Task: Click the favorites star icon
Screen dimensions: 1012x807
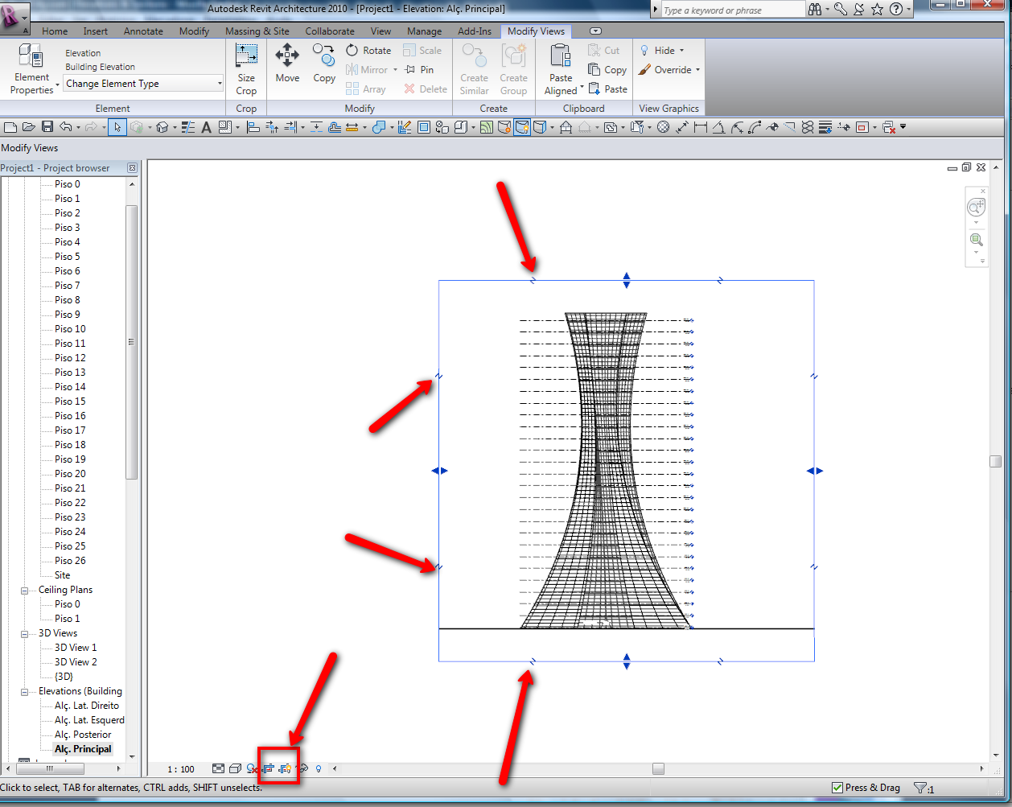Action: point(877,10)
